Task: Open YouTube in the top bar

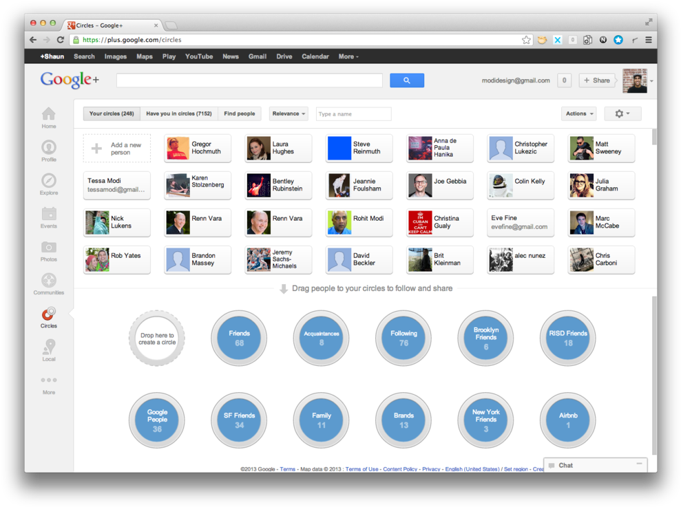Action: point(199,56)
